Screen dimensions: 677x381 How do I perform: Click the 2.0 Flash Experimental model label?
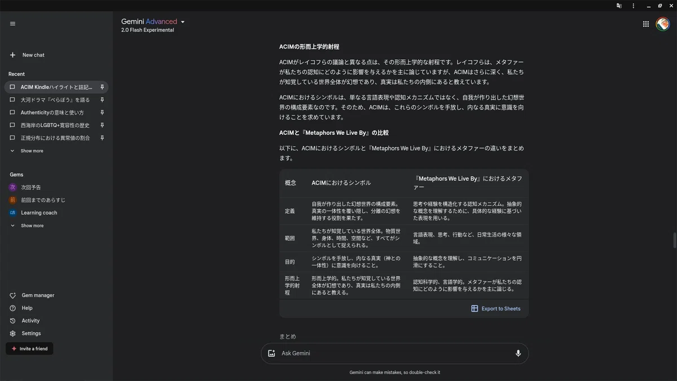(147, 30)
